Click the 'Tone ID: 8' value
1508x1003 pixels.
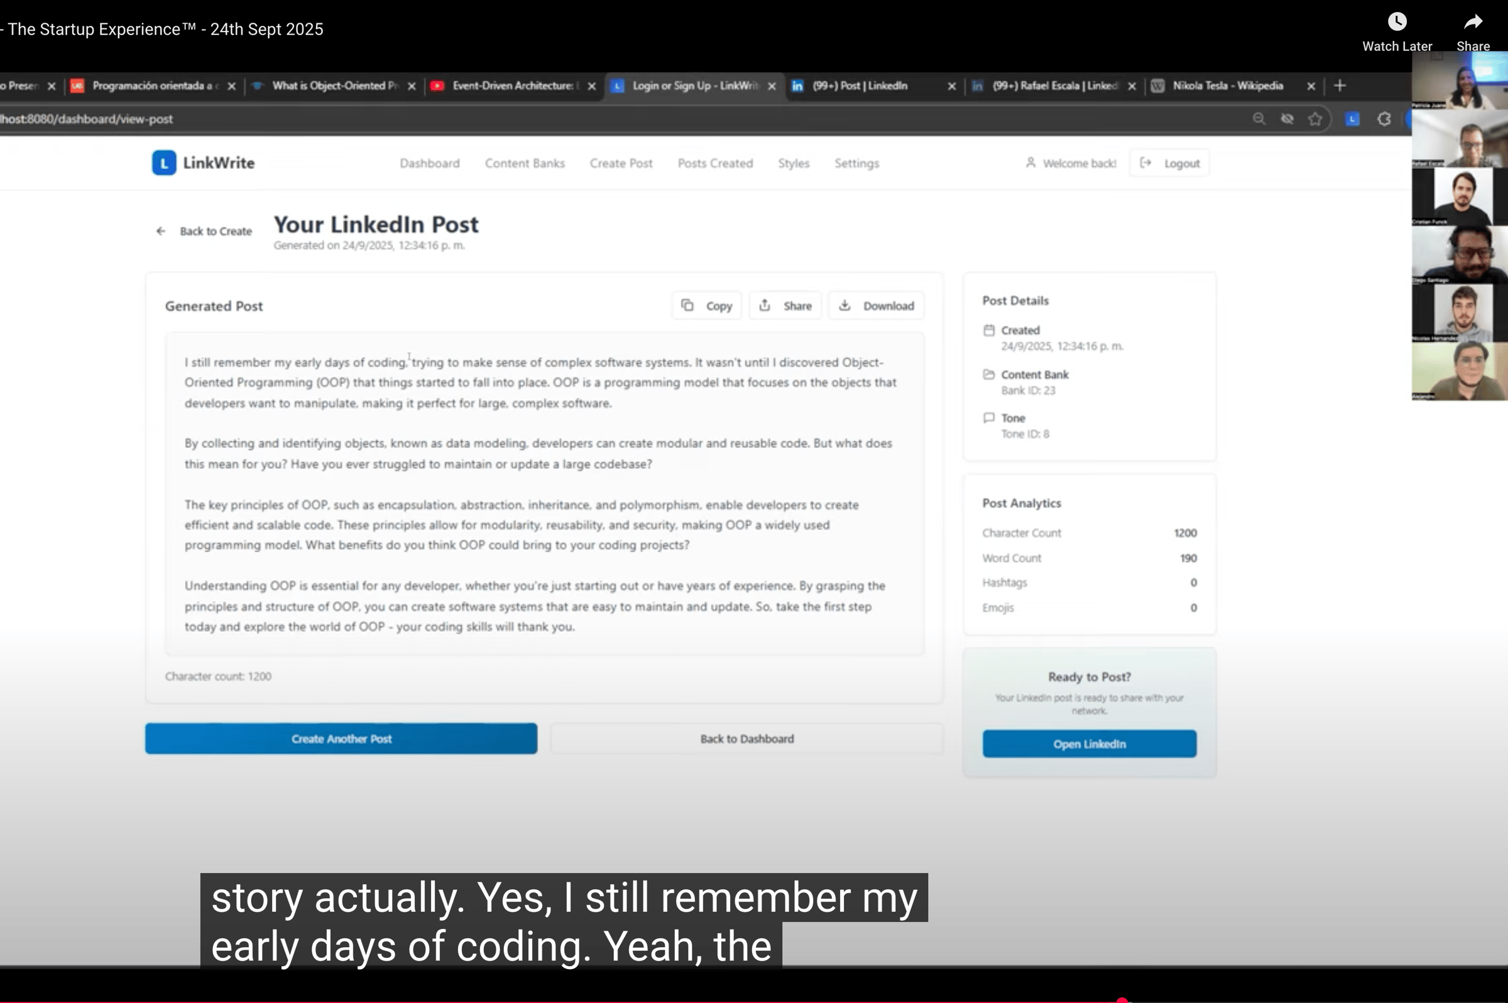pyautogui.click(x=1025, y=434)
